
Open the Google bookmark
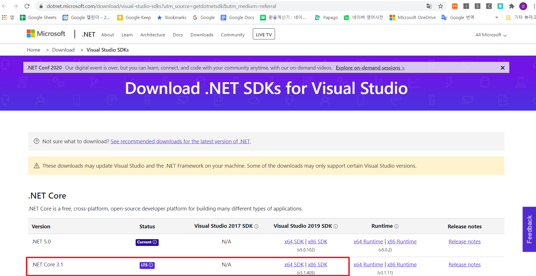(x=204, y=17)
